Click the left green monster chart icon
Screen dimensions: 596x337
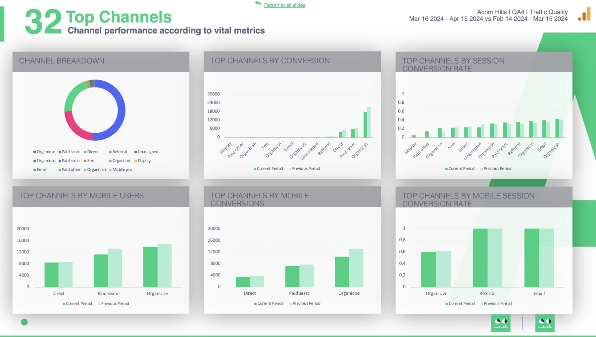pos(501,323)
